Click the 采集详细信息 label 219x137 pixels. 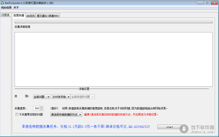pyautogui.click(x=23, y=27)
